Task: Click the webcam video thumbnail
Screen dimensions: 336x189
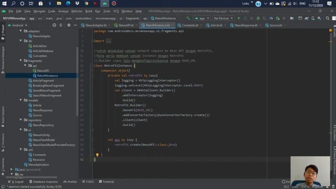Action: coord(310,171)
